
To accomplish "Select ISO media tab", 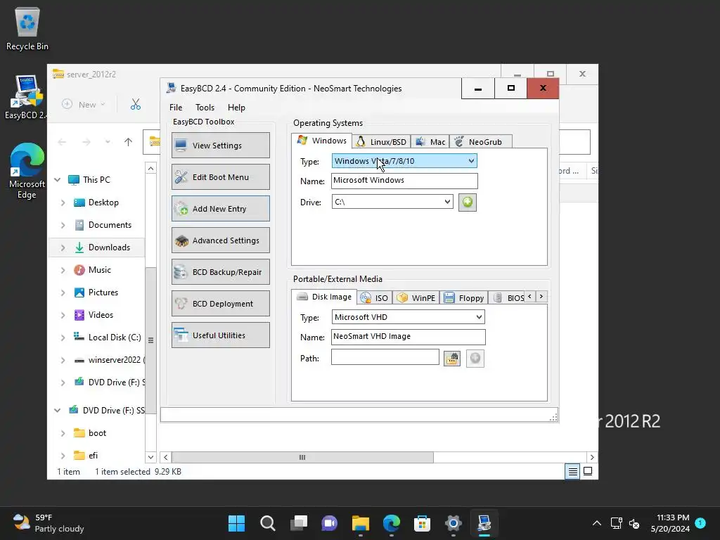I will click(375, 298).
